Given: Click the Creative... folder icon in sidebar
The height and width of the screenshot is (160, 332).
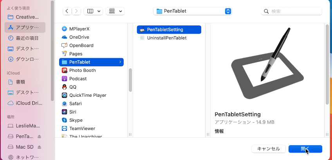Looking at the screenshot, I should tap(10, 17).
